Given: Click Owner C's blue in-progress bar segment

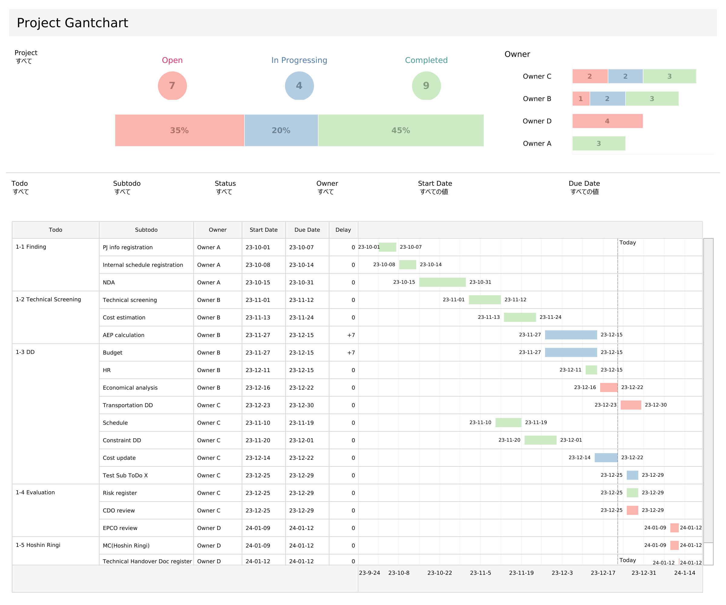Looking at the screenshot, I should pyautogui.click(x=625, y=77).
